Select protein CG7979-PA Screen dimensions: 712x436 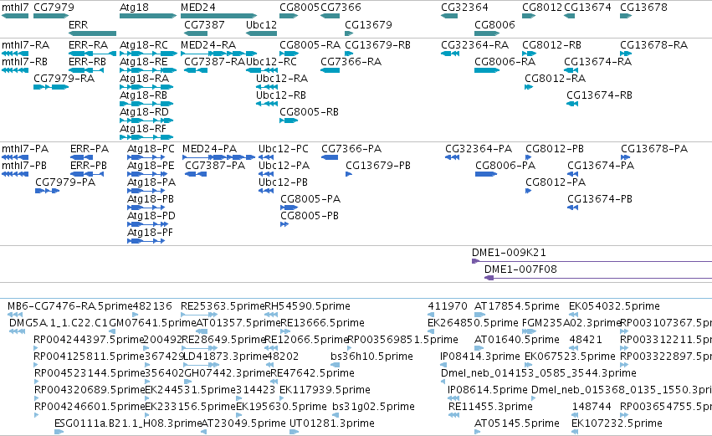tap(65, 182)
